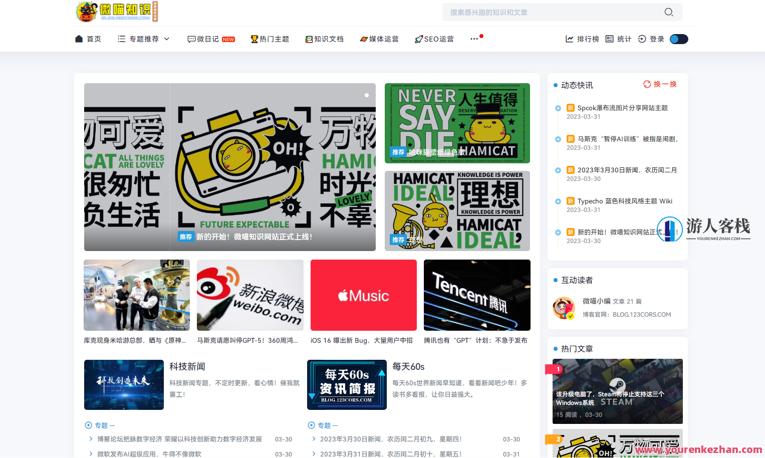This screenshot has width=765, height=458.
Task: Switch to the 首页 menu item
Action: pos(88,39)
